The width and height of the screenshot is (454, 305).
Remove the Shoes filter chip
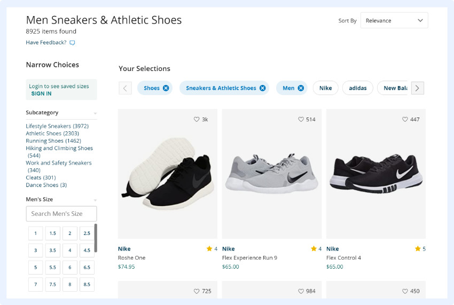[x=166, y=88]
